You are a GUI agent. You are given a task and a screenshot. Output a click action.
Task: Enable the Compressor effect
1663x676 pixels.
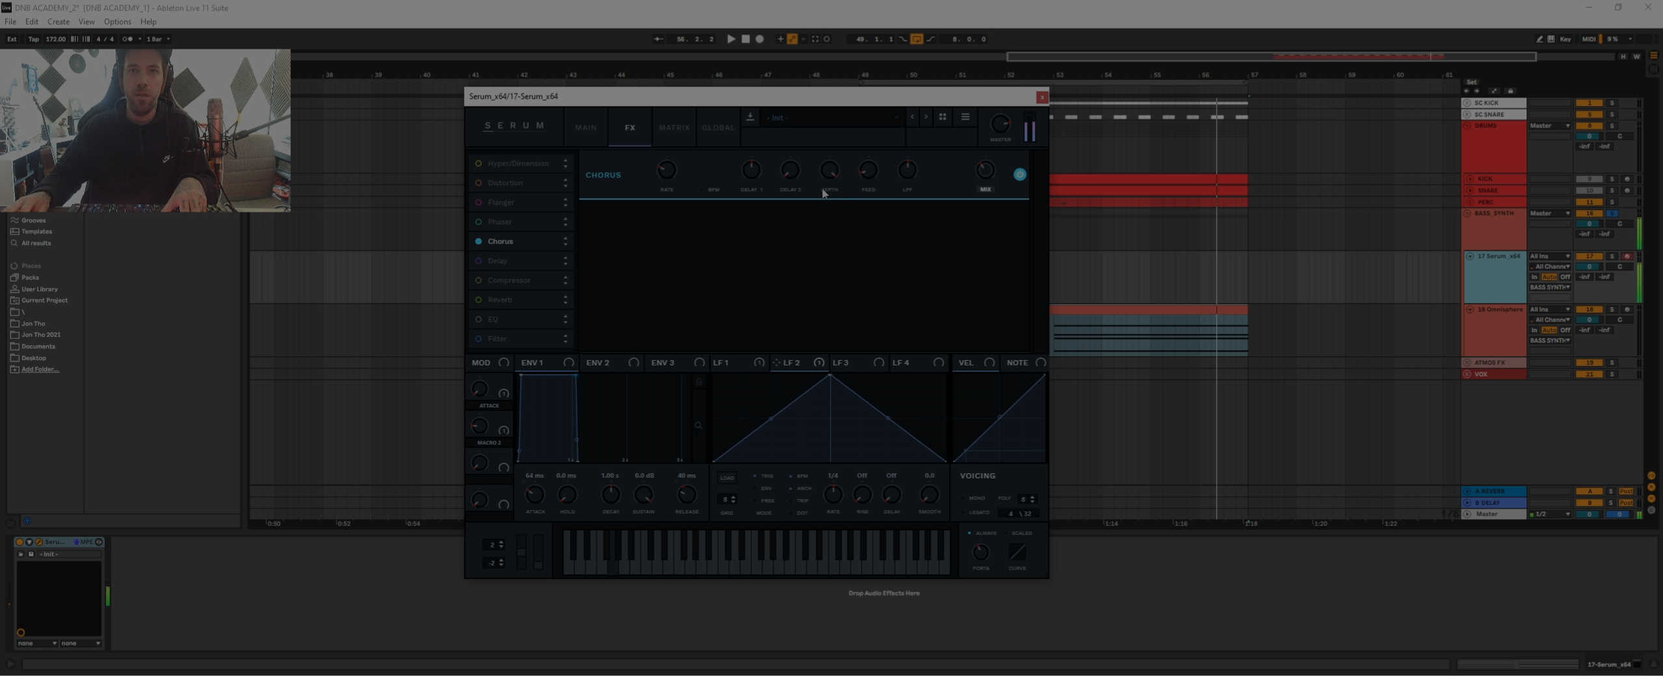(479, 280)
